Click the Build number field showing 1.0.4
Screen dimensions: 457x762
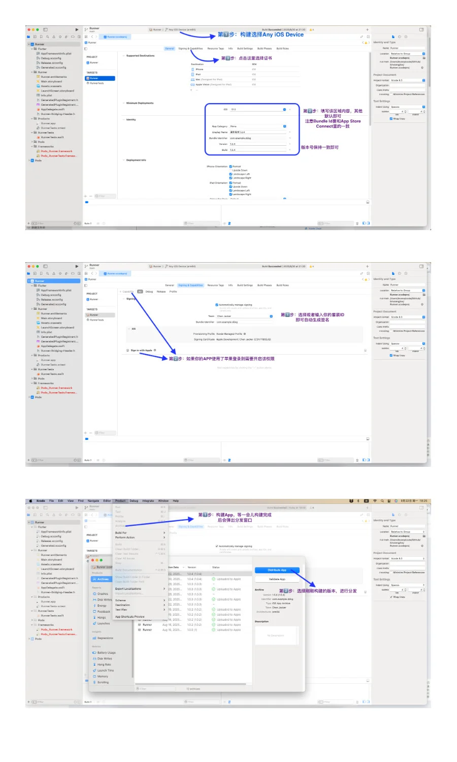tap(258, 150)
